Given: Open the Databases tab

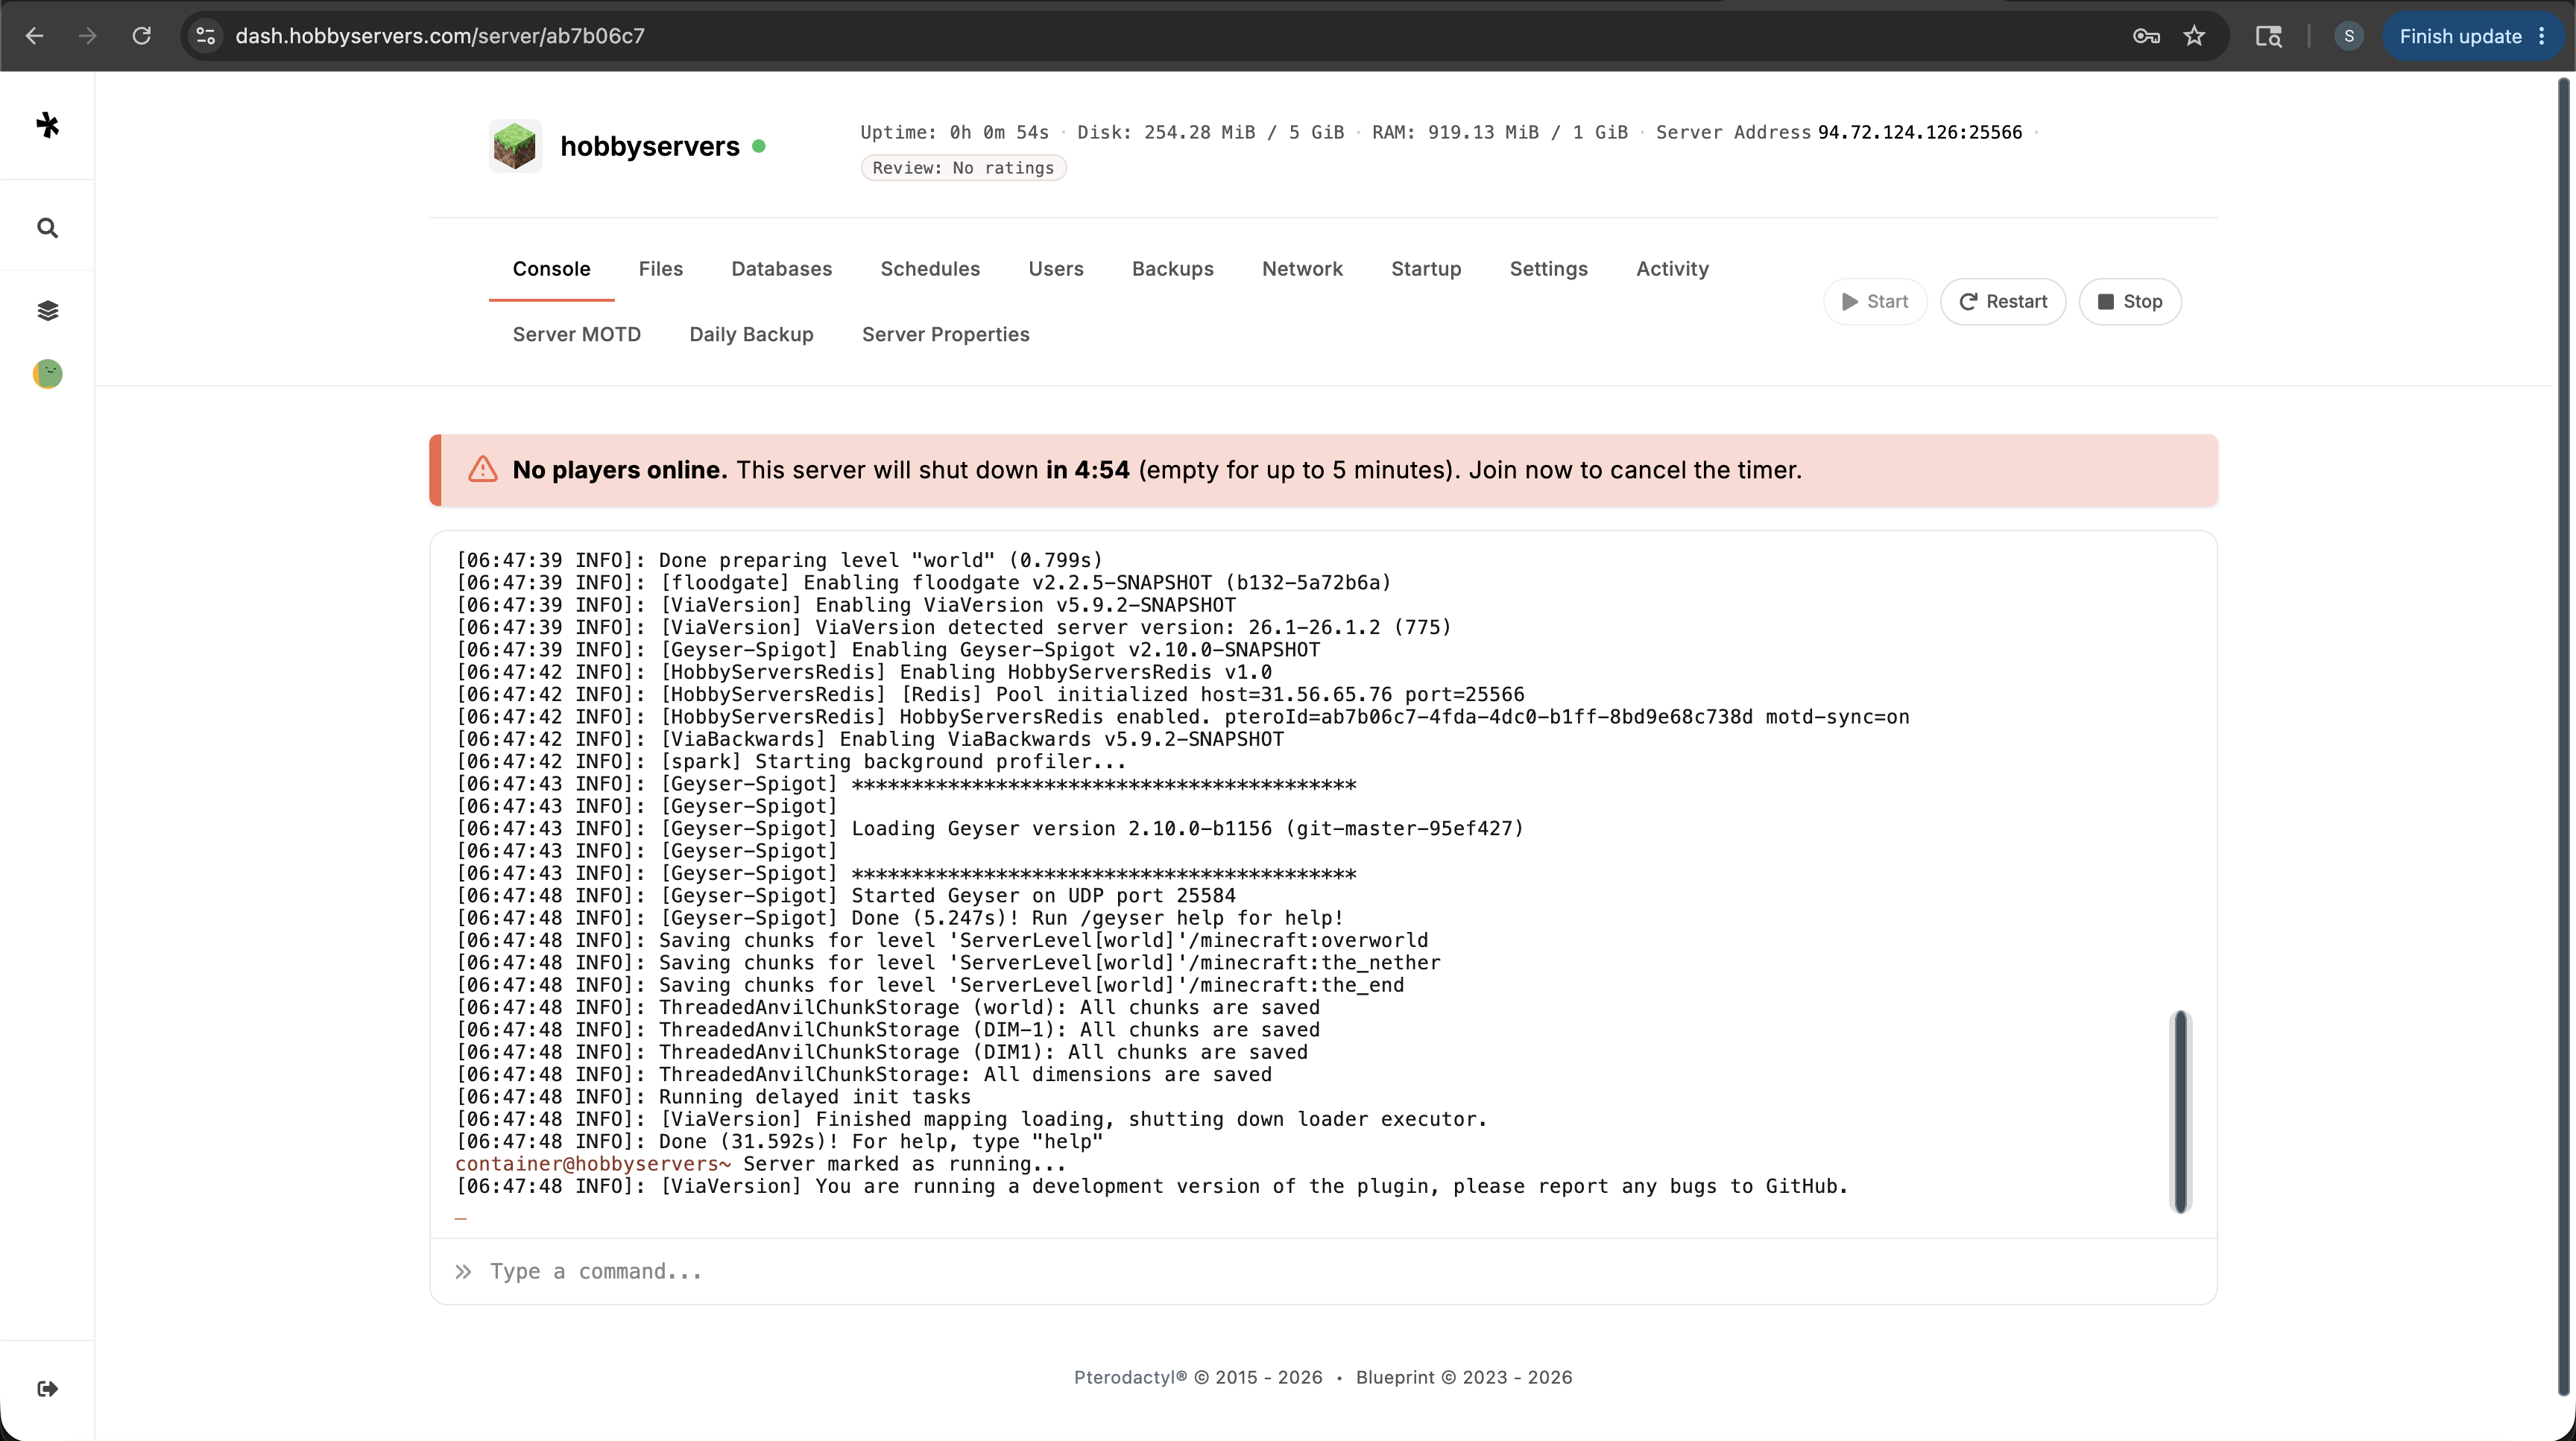Looking at the screenshot, I should (x=782, y=269).
